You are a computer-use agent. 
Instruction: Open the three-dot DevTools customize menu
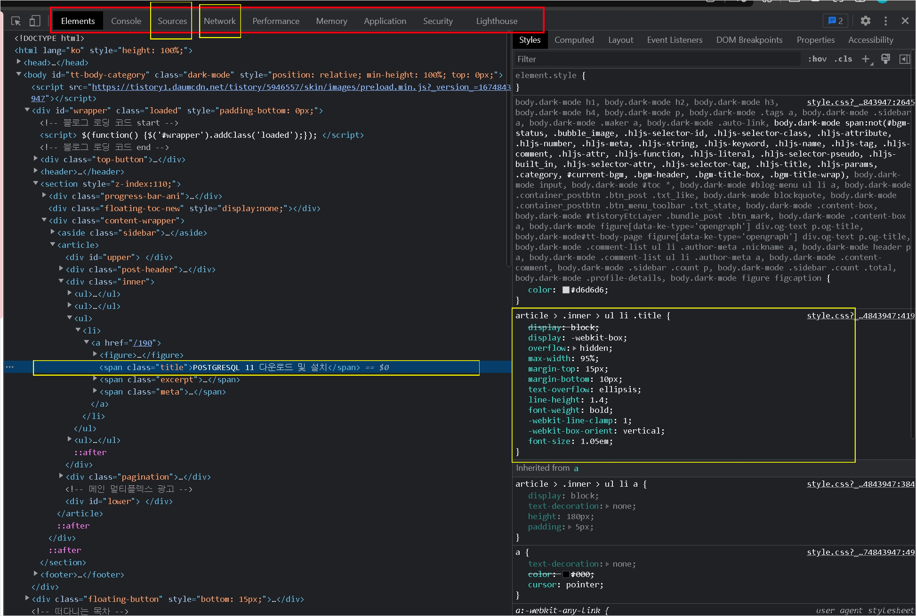pos(885,21)
